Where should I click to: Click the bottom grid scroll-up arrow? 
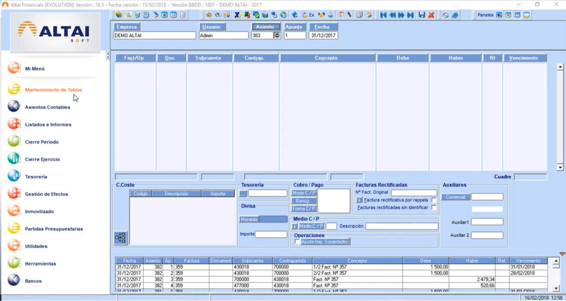coord(556,261)
